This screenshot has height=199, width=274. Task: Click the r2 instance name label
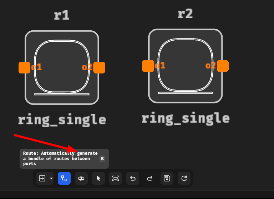(185, 14)
